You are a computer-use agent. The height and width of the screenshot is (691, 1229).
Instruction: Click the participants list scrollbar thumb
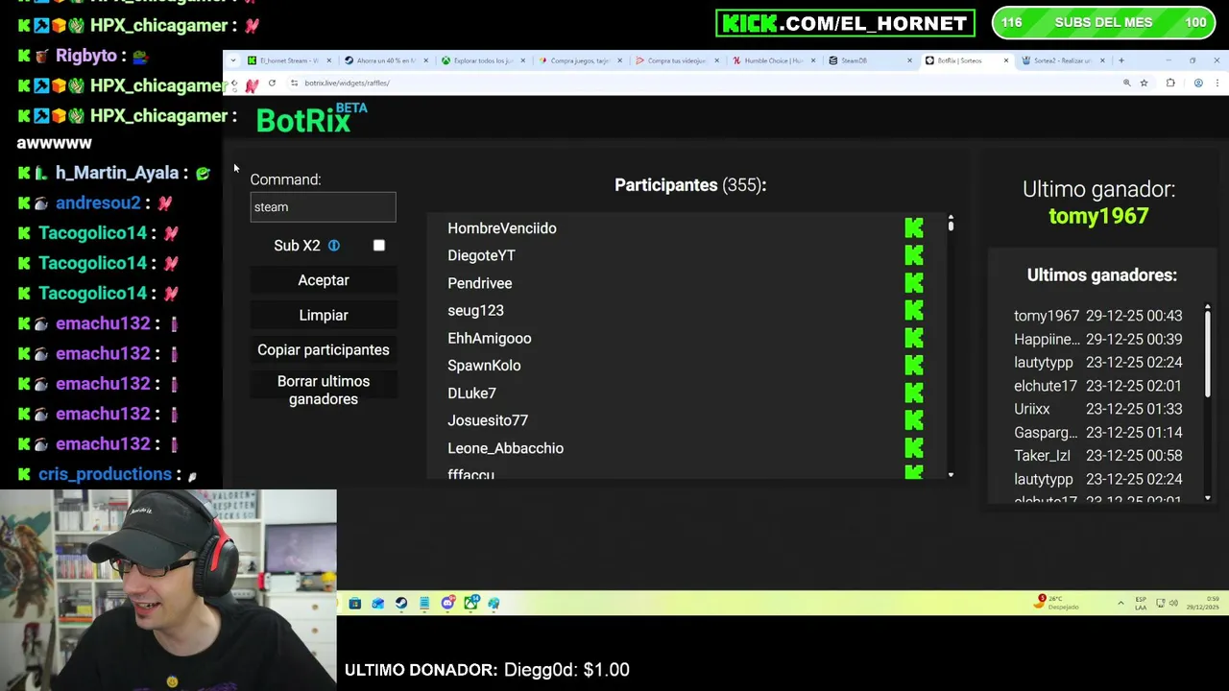951,226
